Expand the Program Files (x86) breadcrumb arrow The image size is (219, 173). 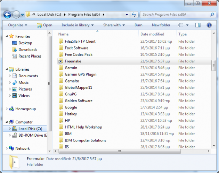click(x=104, y=15)
